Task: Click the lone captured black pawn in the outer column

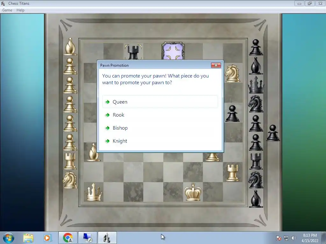Action: click(x=273, y=133)
